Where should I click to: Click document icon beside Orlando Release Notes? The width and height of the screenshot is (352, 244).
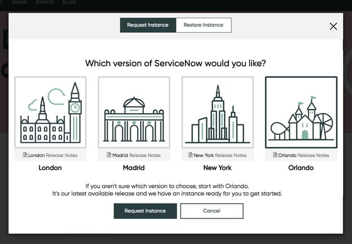(x=275, y=155)
